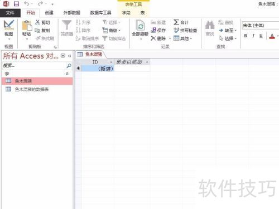This screenshot has width=279, height=209.
Task: Click the 降序 sort descending button
Action: coord(83,30)
